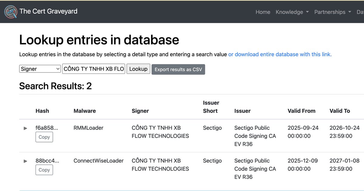This screenshot has height=191, width=364.
Task: Go to the Home nav item
Action: (x=263, y=12)
